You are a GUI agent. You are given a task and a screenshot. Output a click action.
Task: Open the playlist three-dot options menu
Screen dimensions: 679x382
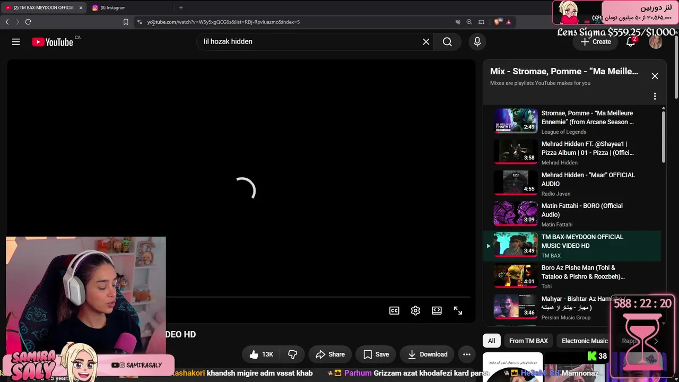pos(655,96)
